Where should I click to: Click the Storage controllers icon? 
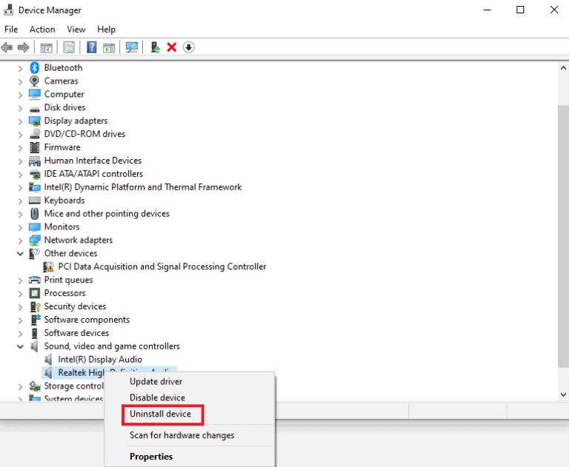pyautogui.click(x=35, y=386)
